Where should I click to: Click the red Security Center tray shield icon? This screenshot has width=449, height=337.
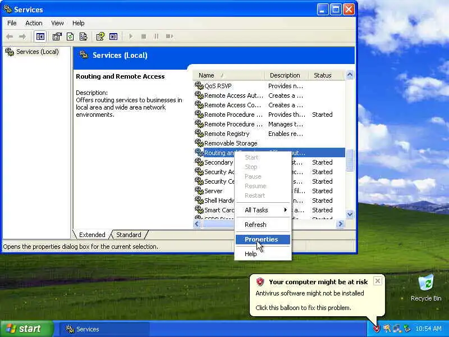click(377, 329)
